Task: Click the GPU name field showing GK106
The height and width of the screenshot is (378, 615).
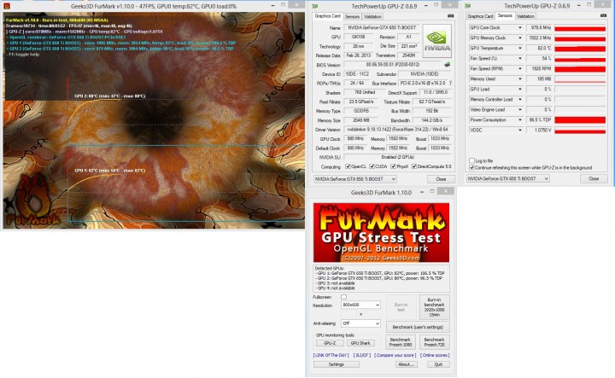Action: (359, 37)
